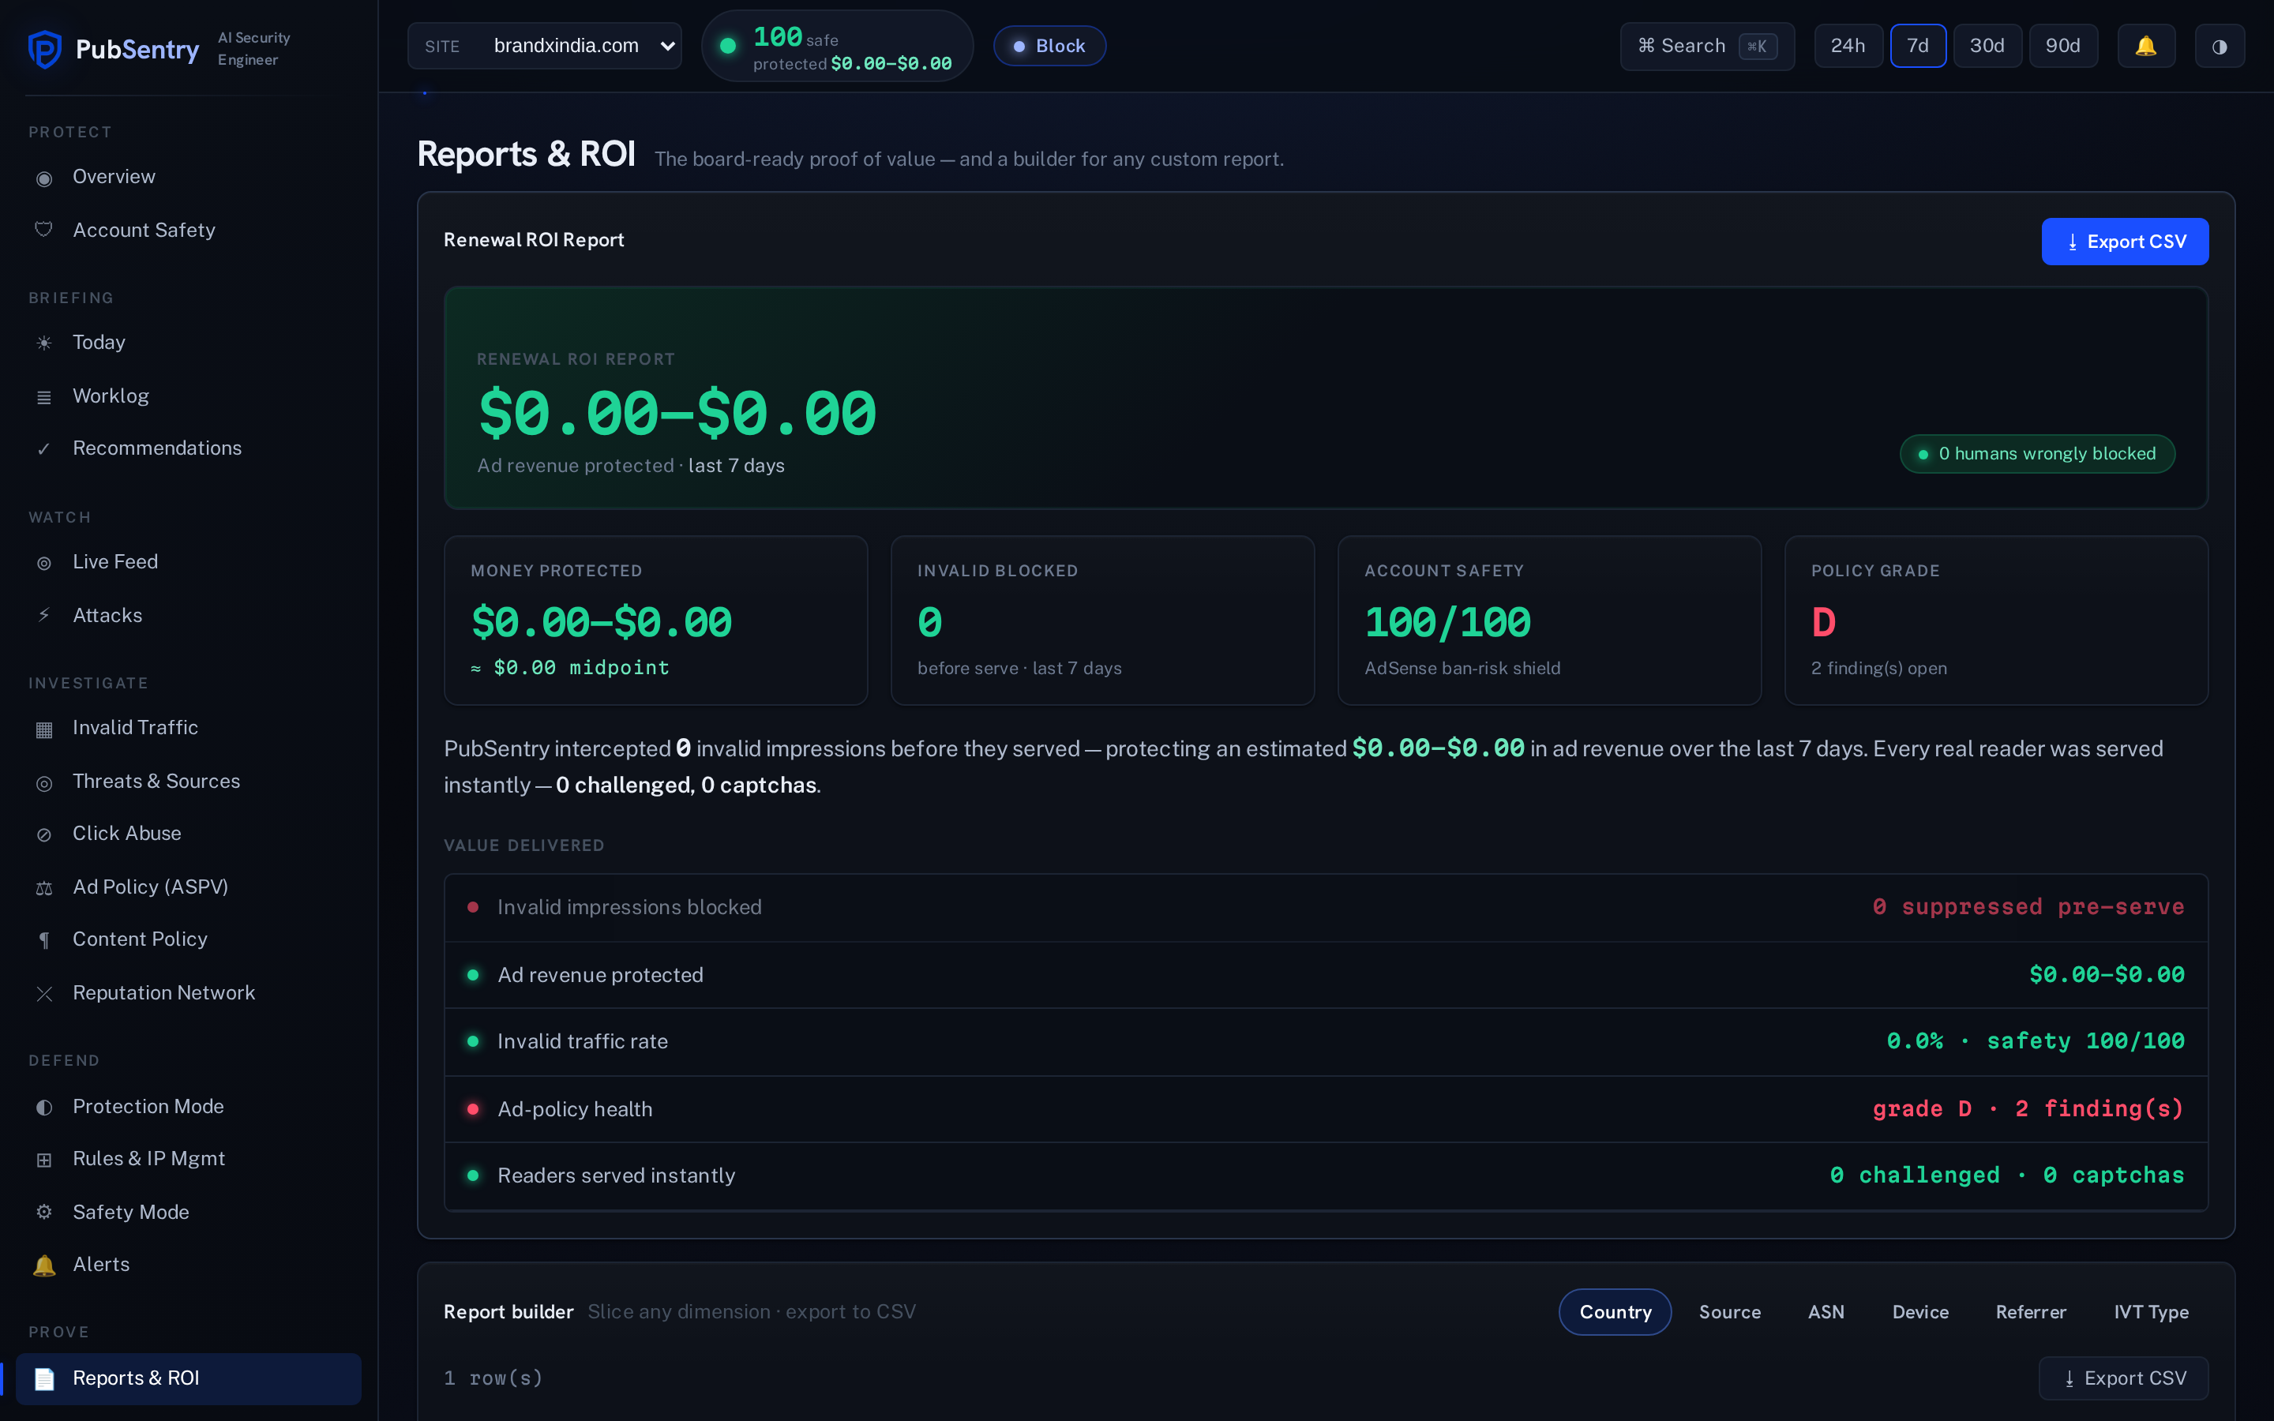Image resolution: width=2274 pixels, height=1421 pixels.
Task: Click the Reports & ROI document icon
Action: [x=44, y=1378]
